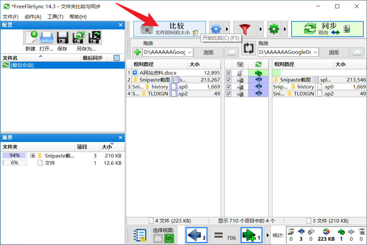Click the New configuration icon
367x245 pixels.
point(31,37)
